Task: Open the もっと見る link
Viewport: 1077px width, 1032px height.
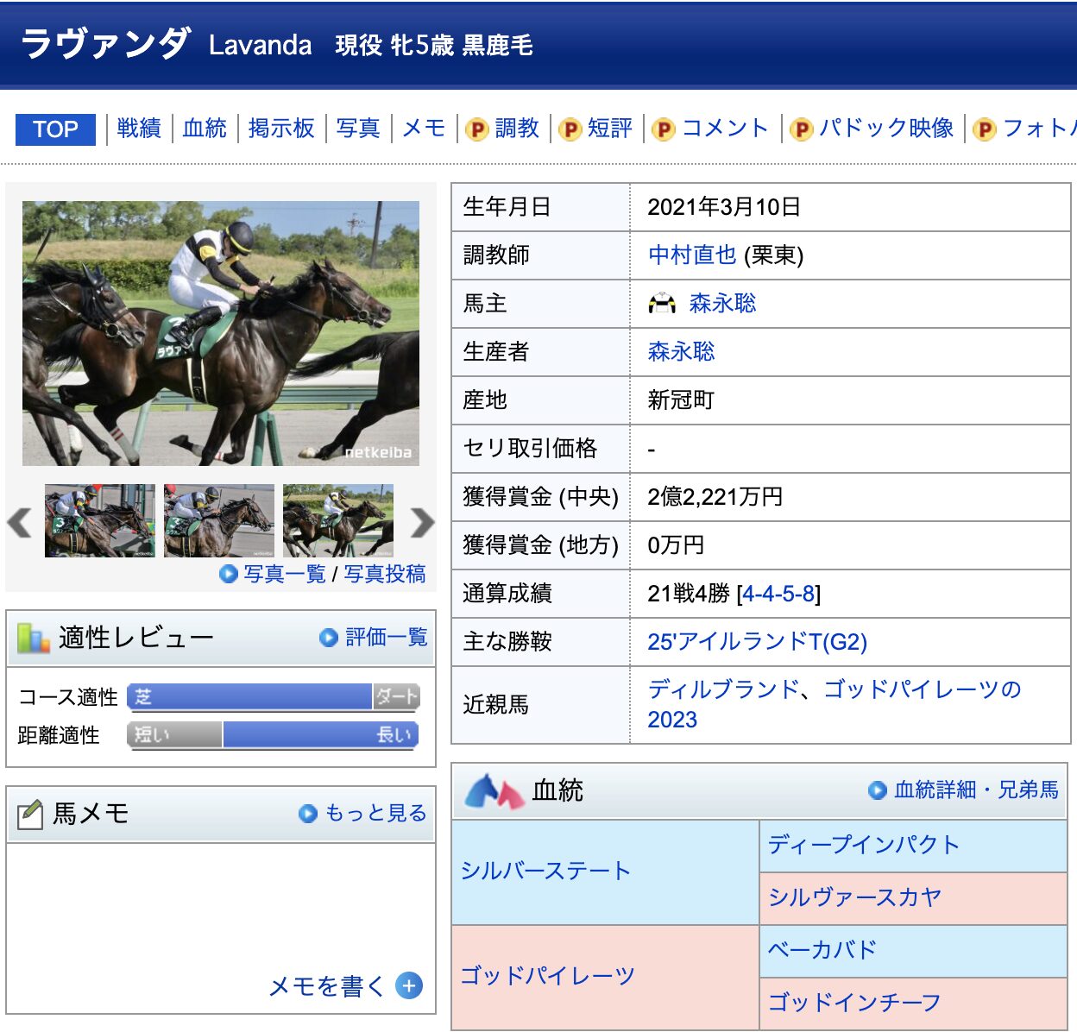Action: click(375, 813)
